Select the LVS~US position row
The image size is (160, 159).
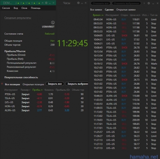click(44, 102)
